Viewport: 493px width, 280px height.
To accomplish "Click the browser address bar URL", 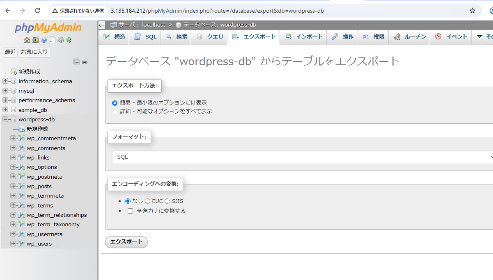I will click(217, 11).
